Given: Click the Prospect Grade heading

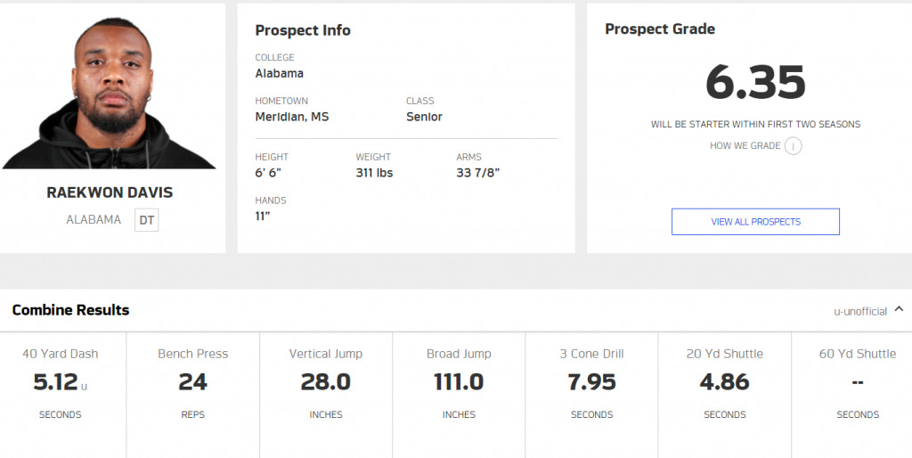Looking at the screenshot, I should pyautogui.click(x=660, y=29).
